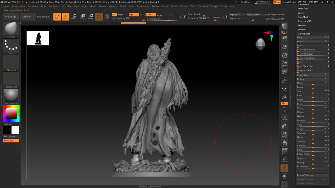The image size is (335, 188).
Task: Open the MatCap Gray material picker
Action: click(x=11, y=96)
